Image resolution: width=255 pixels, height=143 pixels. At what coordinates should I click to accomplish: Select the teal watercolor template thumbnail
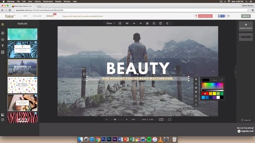pyautogui.click(x=22, y=34)
